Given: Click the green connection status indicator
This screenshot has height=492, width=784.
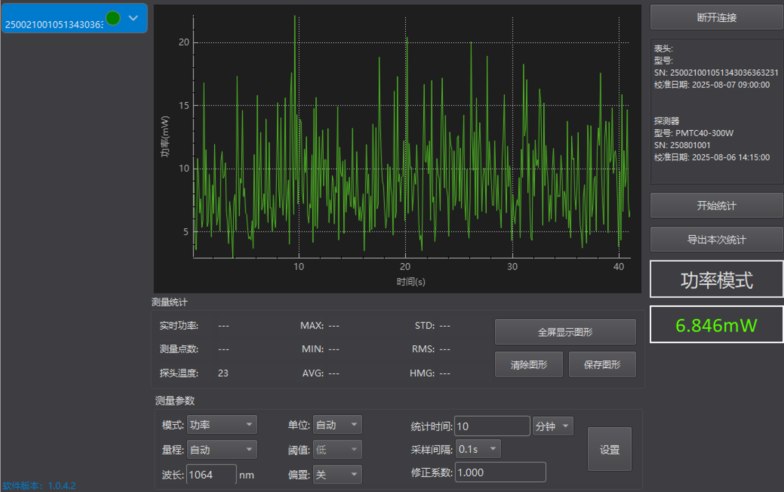Looking at the screenshot, I should [x=113, y=19].
